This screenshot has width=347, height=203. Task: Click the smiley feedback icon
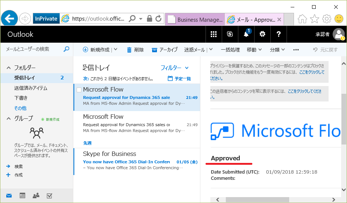coord(339,19)
